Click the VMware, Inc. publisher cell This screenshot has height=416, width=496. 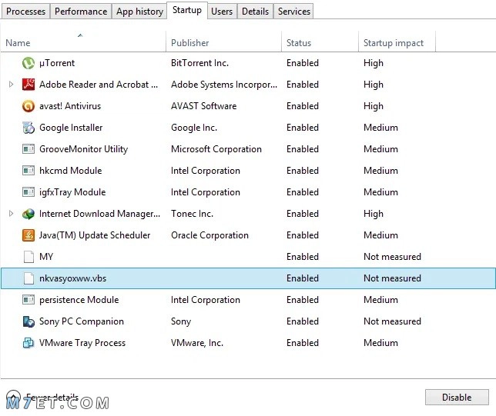197,343
